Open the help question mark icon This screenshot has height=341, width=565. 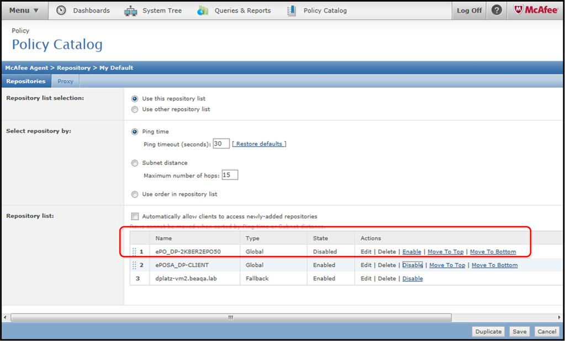tap(497, 10)
